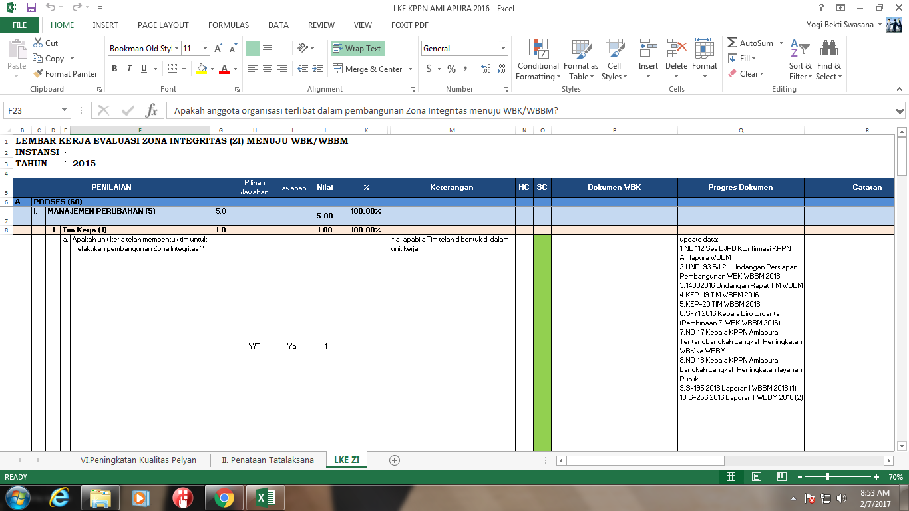909x511 pixels.
Task: Apply the red Font Color A
Action: pos(225,69)
